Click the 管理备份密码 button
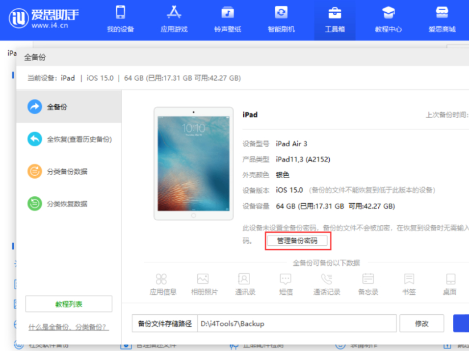 [297, 240]
